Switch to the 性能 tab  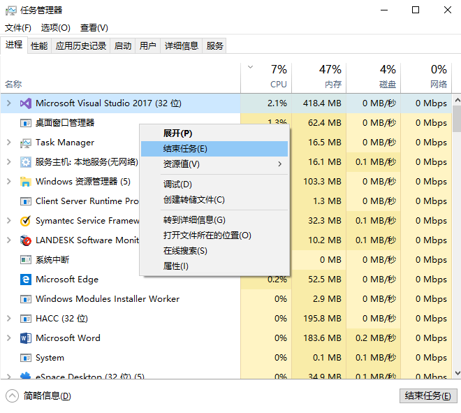point(39,46)
